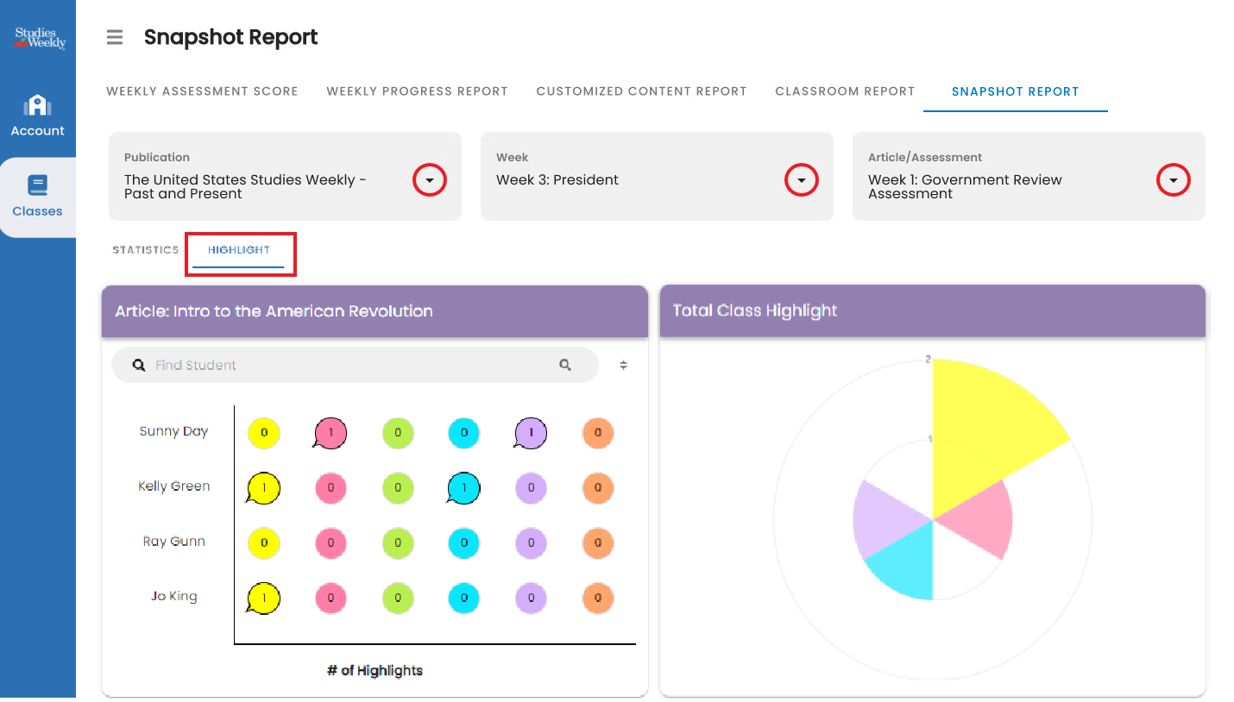Viewport: 1234px width, 702px height.
Task: Click Sunny Day's green highlight circle
Action: coord(398,432)
